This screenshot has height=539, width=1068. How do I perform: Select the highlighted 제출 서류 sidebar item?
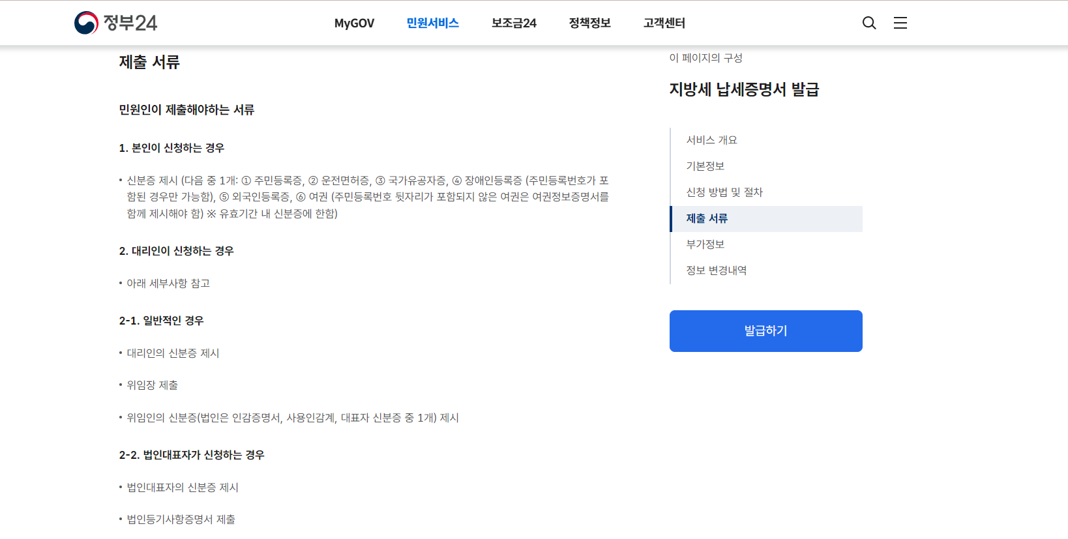pos(766,218)
